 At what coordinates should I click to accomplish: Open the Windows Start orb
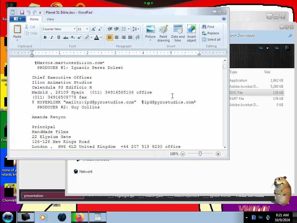pos(8,217)
